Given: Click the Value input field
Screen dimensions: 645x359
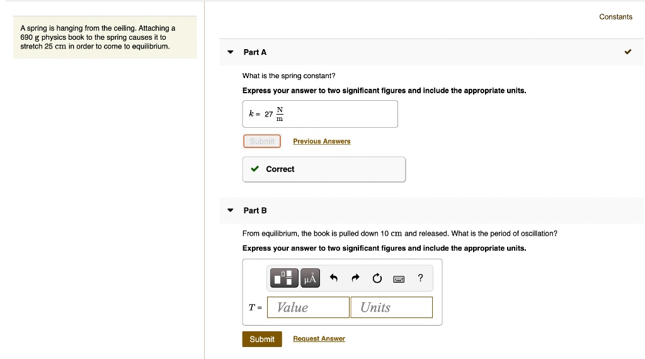Looking at the screenshot, I should (x=308, y=307).
